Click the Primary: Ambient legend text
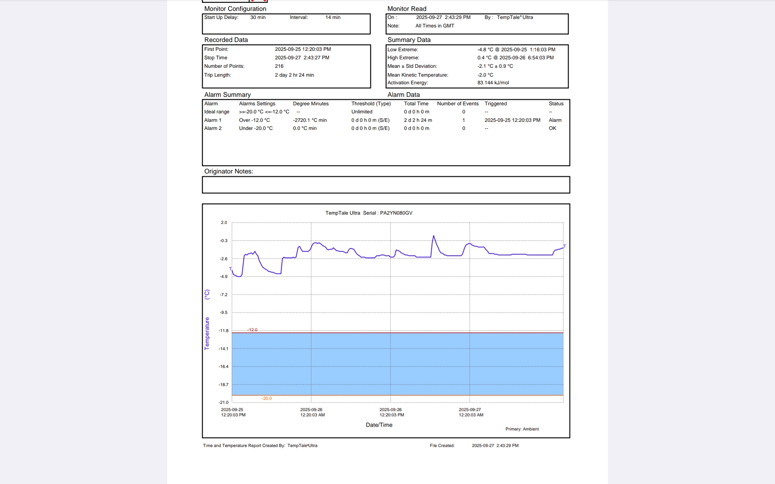The height and width of the screenshot is (484, 775). pyautogui.click(x=522, y=429)
